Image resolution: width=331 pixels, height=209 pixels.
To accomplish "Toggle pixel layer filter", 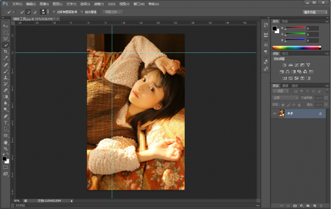I will (296, 91).
